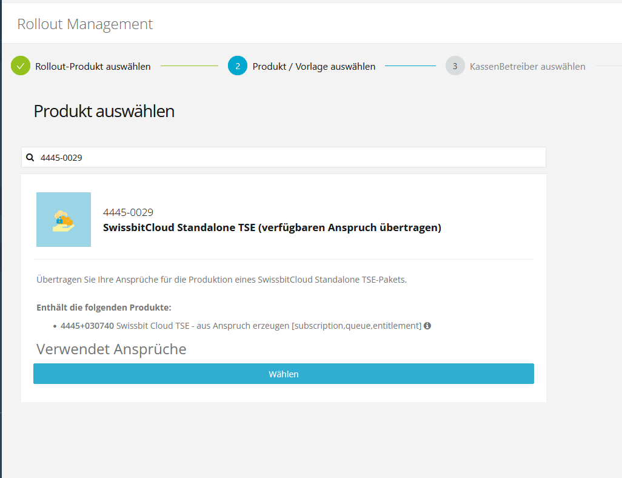Click the Swissbit Cloud TSE item description text

tap(269, 326)
